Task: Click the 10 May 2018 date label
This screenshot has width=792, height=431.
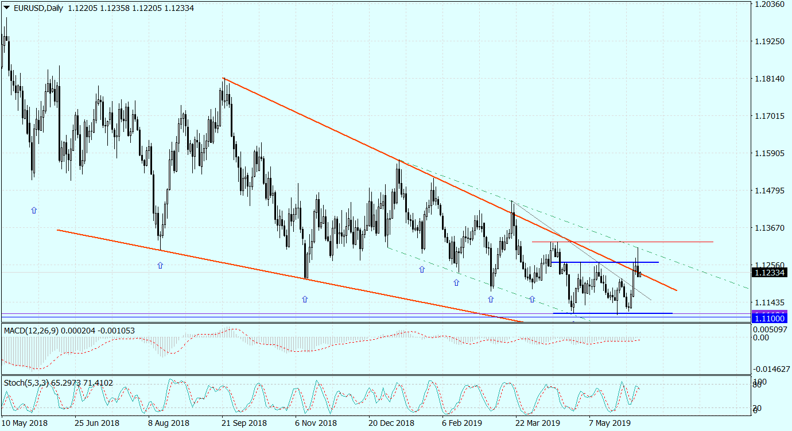Action: click(25, 423)
